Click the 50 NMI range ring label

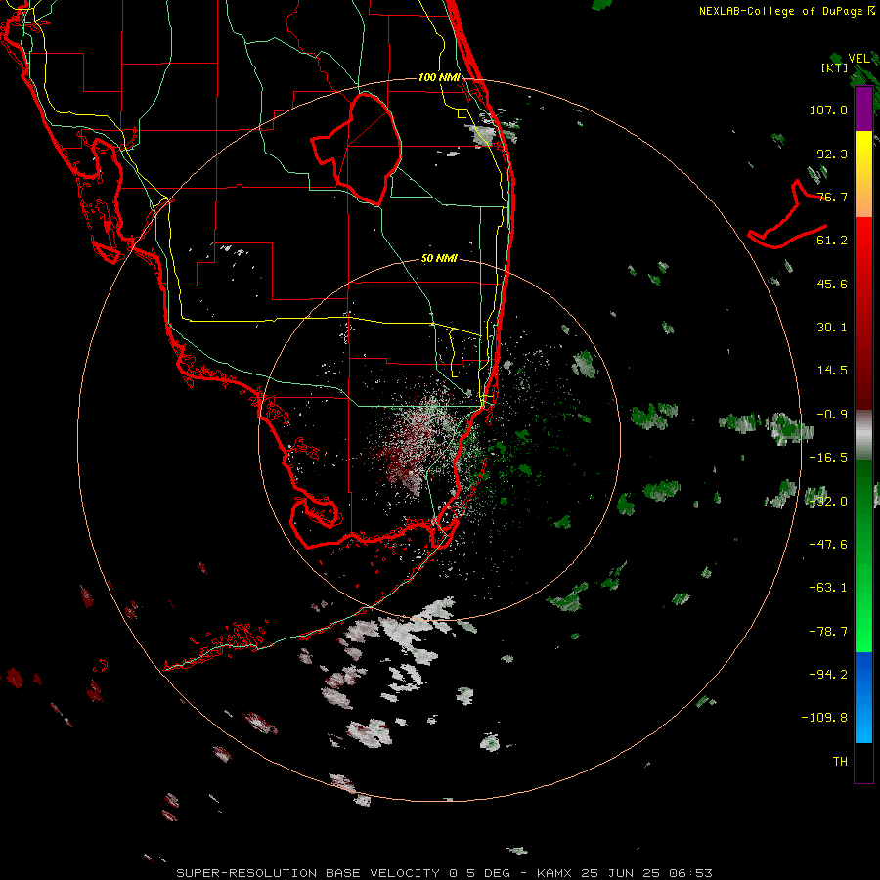(439, 259)
